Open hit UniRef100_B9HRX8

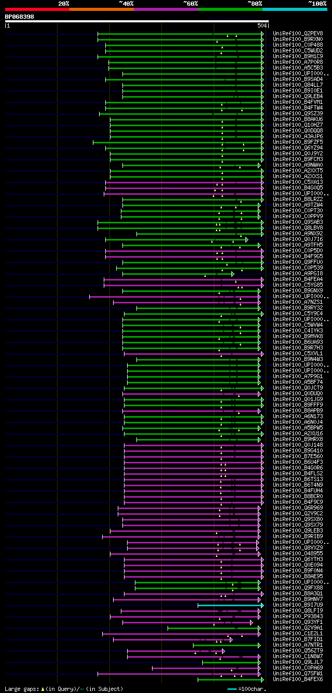coord(298,439)
